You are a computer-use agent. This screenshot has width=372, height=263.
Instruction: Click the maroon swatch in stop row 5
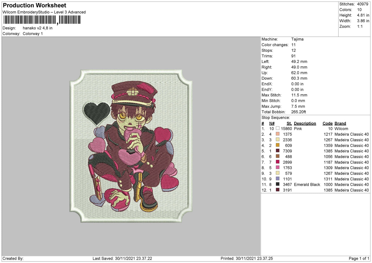(278, 151)
